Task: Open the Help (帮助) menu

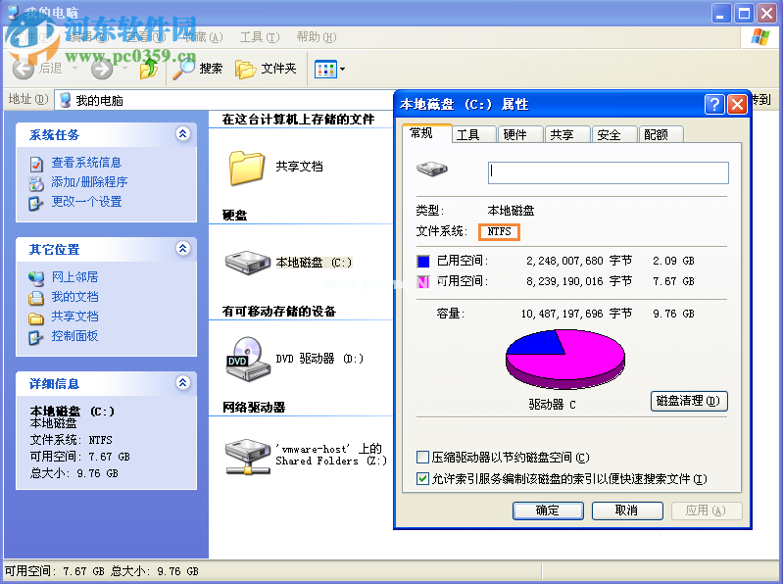Action: click(x=317, y=37)
